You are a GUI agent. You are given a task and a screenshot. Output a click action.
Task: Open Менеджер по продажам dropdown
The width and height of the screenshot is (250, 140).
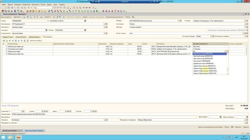point(246,120)
